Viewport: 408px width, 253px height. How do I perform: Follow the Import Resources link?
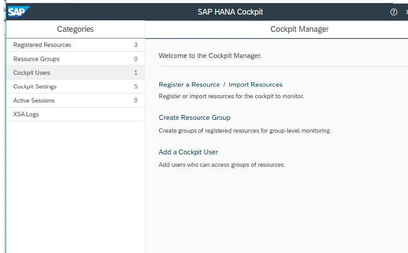(255, 84)
